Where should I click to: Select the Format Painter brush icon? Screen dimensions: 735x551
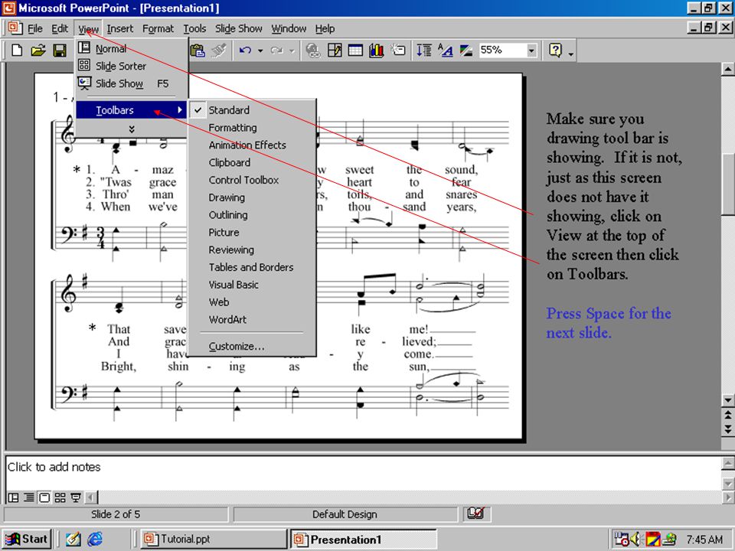pyautogui.click(x=219, y=51)
